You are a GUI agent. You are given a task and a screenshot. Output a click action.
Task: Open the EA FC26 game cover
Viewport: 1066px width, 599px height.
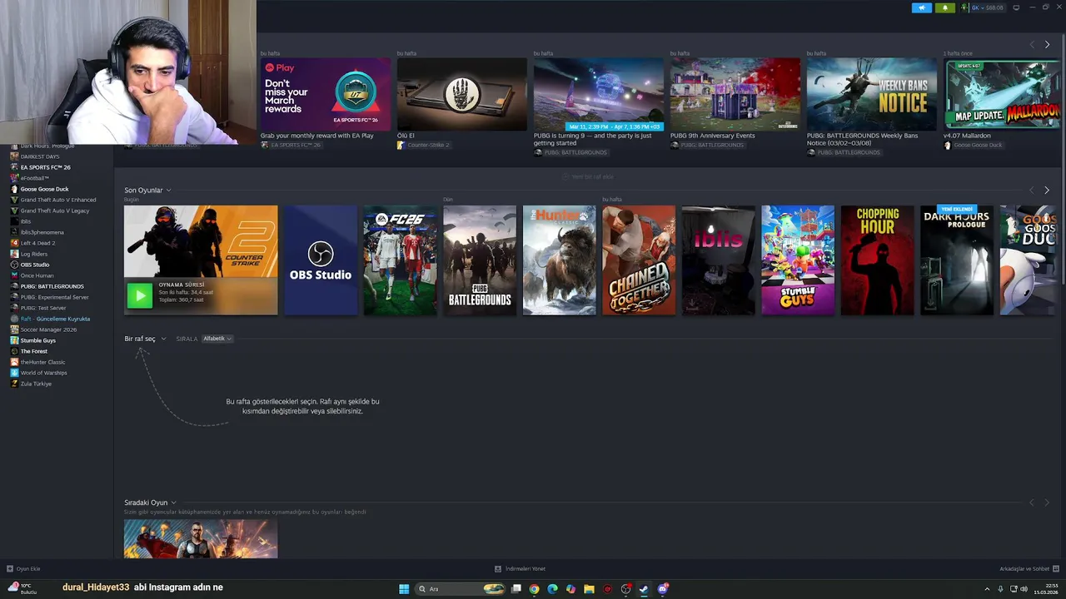400,260
